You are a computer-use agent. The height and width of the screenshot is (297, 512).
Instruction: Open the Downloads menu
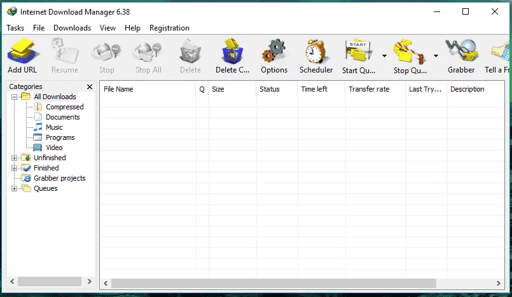pyautogui.click(x=72, y=28)
